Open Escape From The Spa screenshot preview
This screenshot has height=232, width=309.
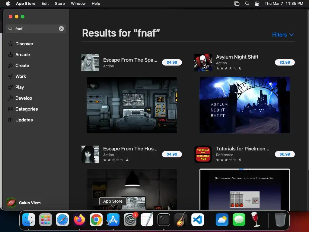pyautogui.click(x=132, y=105)
